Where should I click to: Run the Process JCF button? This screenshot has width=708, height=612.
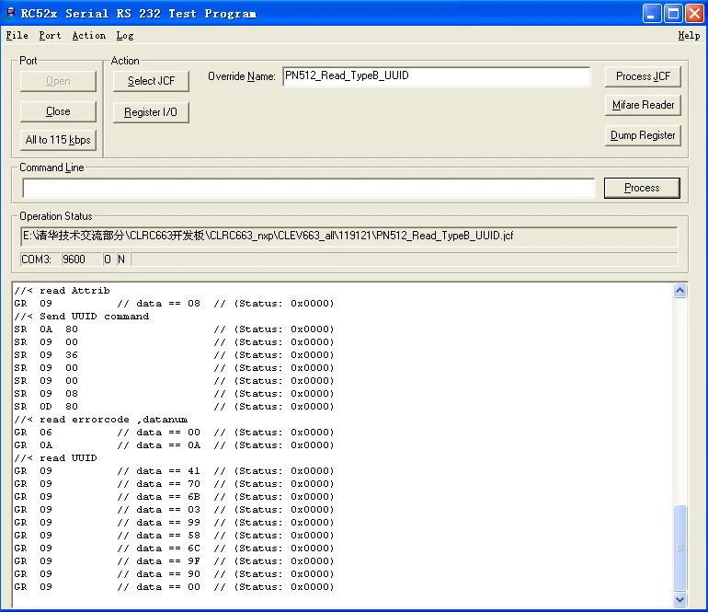(x=643, y=76)
